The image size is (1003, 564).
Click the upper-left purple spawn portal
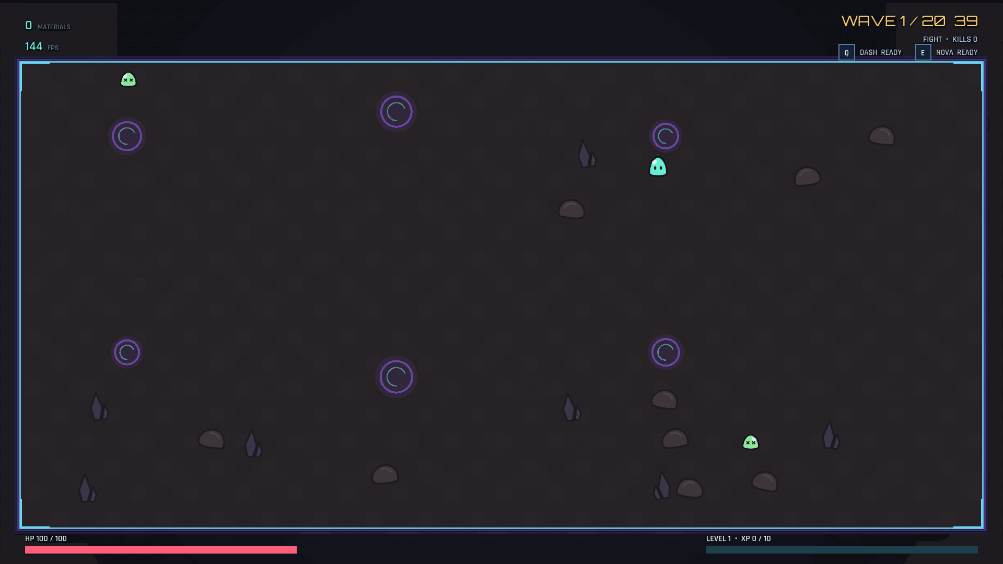127,136
